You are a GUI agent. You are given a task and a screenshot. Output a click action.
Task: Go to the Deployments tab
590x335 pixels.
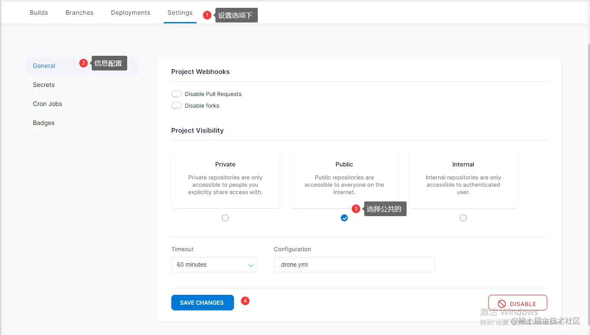coord(131,13)
